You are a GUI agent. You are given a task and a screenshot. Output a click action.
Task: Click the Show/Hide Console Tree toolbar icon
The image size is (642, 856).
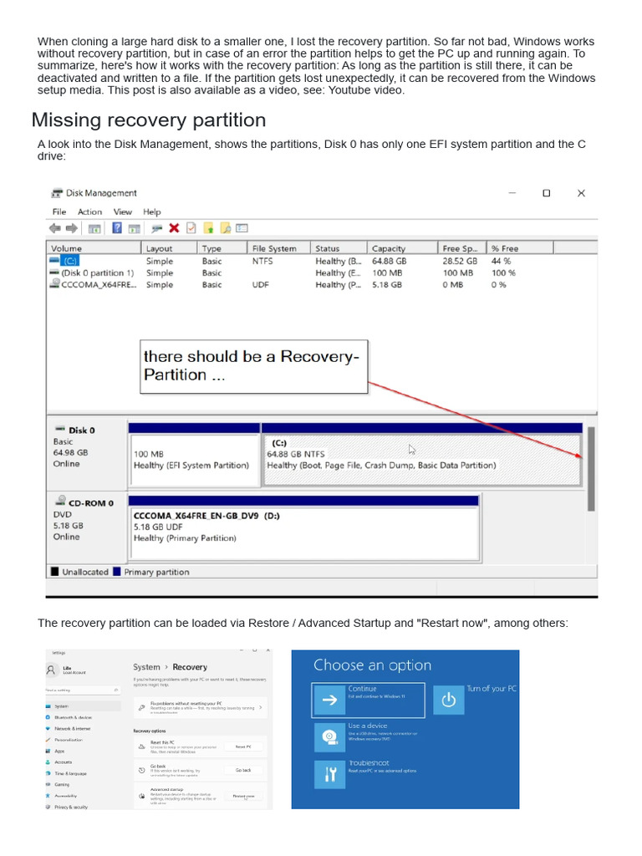94,229
